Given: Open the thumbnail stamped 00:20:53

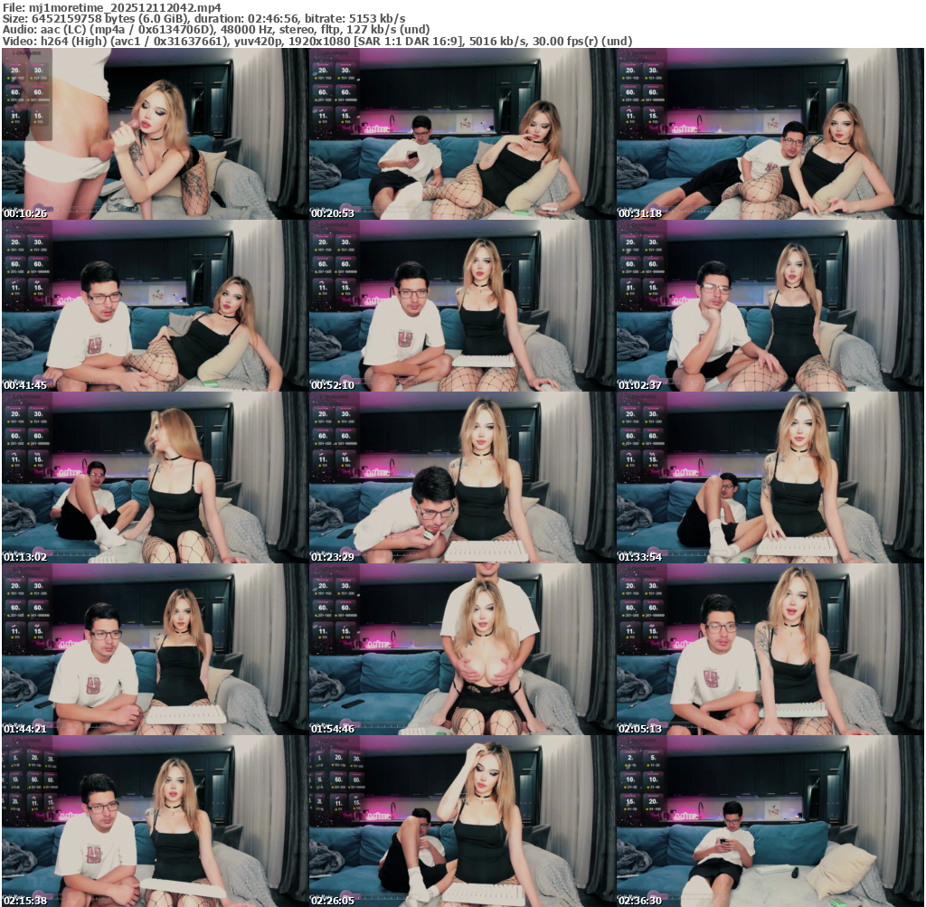Looking at the screenshot, I should tap(462, 134).
